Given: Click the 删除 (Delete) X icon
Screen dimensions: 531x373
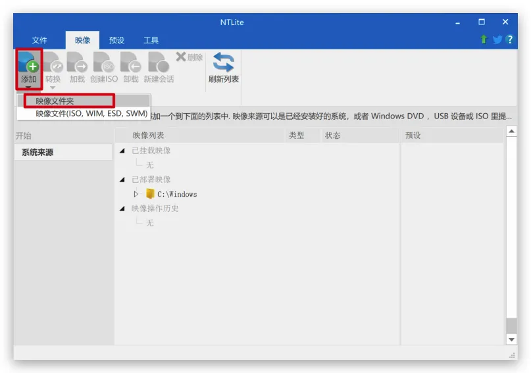Looking at the screenshot, I should (x=181, y=57).
